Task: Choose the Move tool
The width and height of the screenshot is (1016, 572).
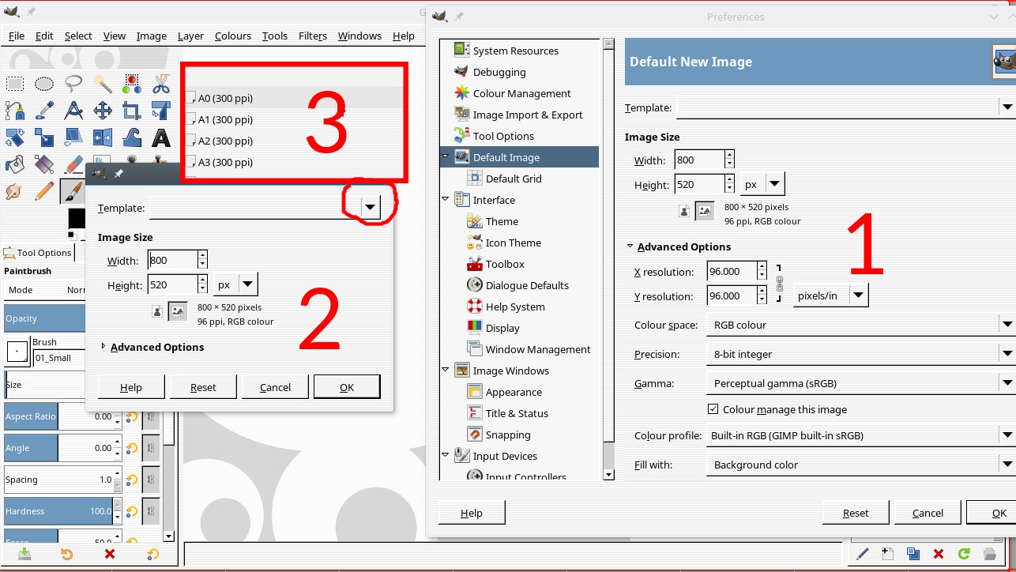Action: coord(103,111)
